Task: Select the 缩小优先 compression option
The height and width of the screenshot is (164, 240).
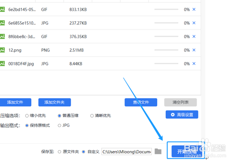Action: (x=27, y=116)
